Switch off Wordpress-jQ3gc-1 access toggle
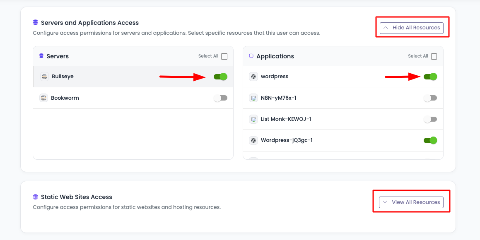 pyautogui.click(x=430, y=140)
